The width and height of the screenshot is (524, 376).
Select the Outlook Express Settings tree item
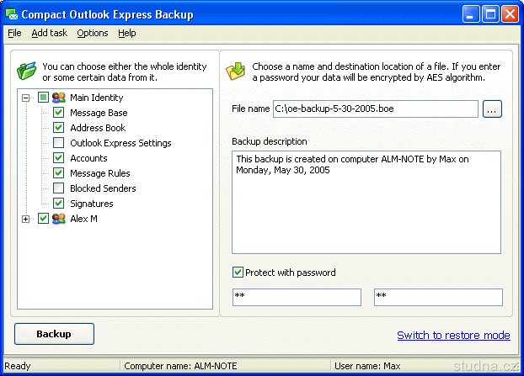tap(120, 143)
